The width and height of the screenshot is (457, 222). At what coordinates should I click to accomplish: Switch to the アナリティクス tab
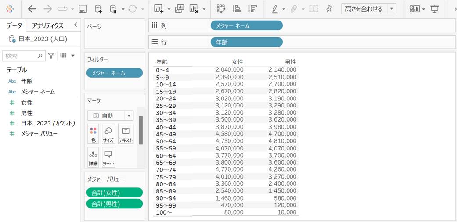48,25
